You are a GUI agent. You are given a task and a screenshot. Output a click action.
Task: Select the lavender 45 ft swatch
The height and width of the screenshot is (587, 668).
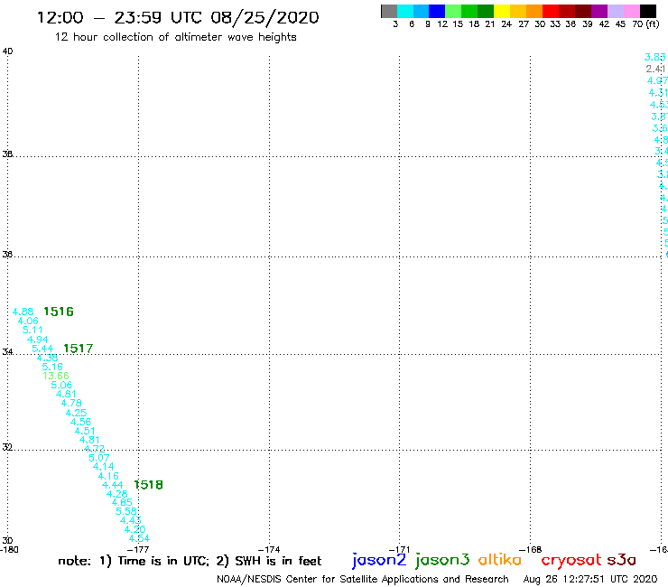point(616,11)
